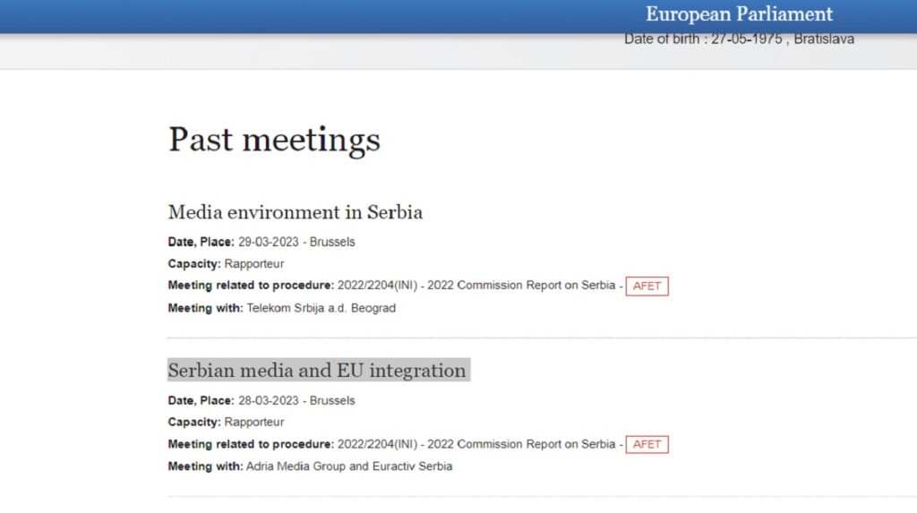917x513 pixels.
Task: Click Adria Media Group and Euractiv Serbia text
Action: [348, 466]
